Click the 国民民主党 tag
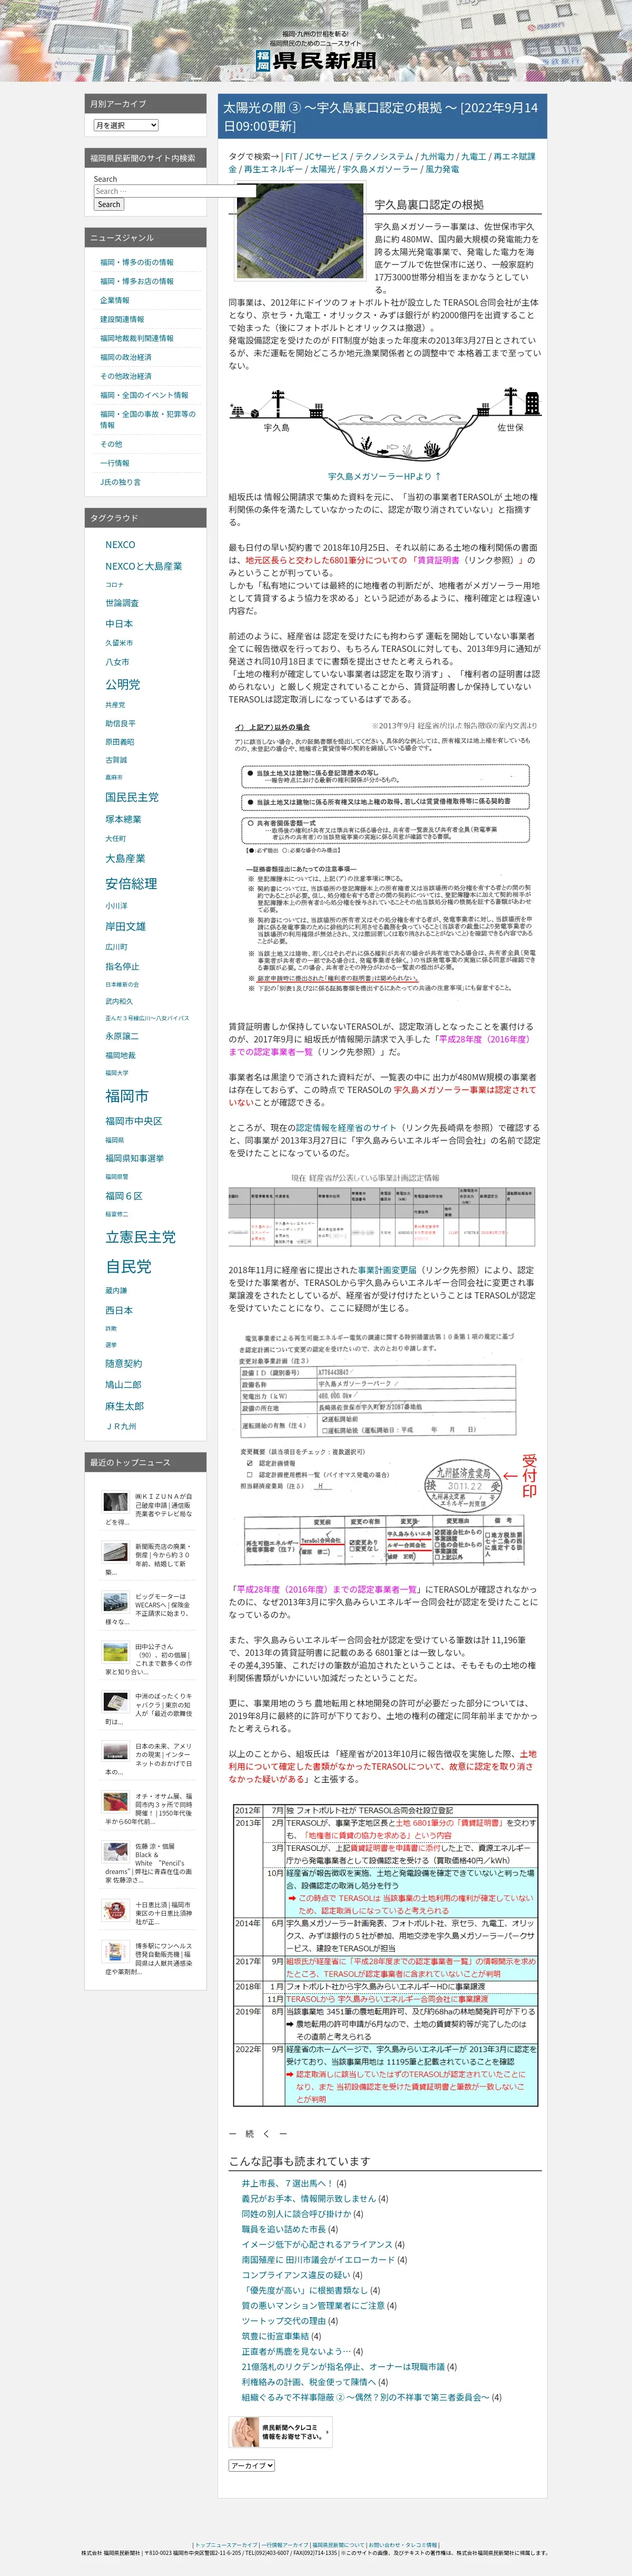Viewport: 632px width, 2576px height. 132,797
